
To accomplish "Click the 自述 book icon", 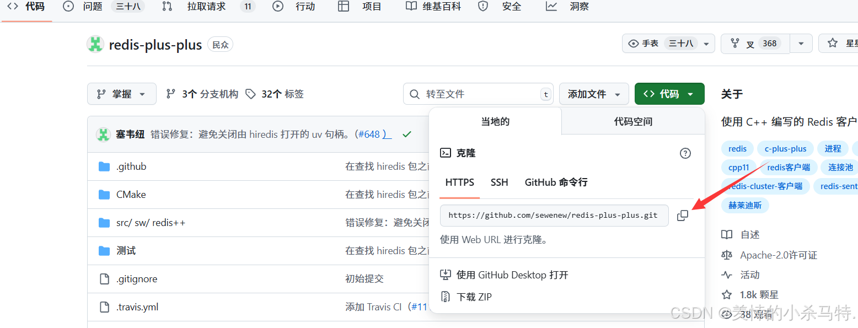I will [727, 235].
